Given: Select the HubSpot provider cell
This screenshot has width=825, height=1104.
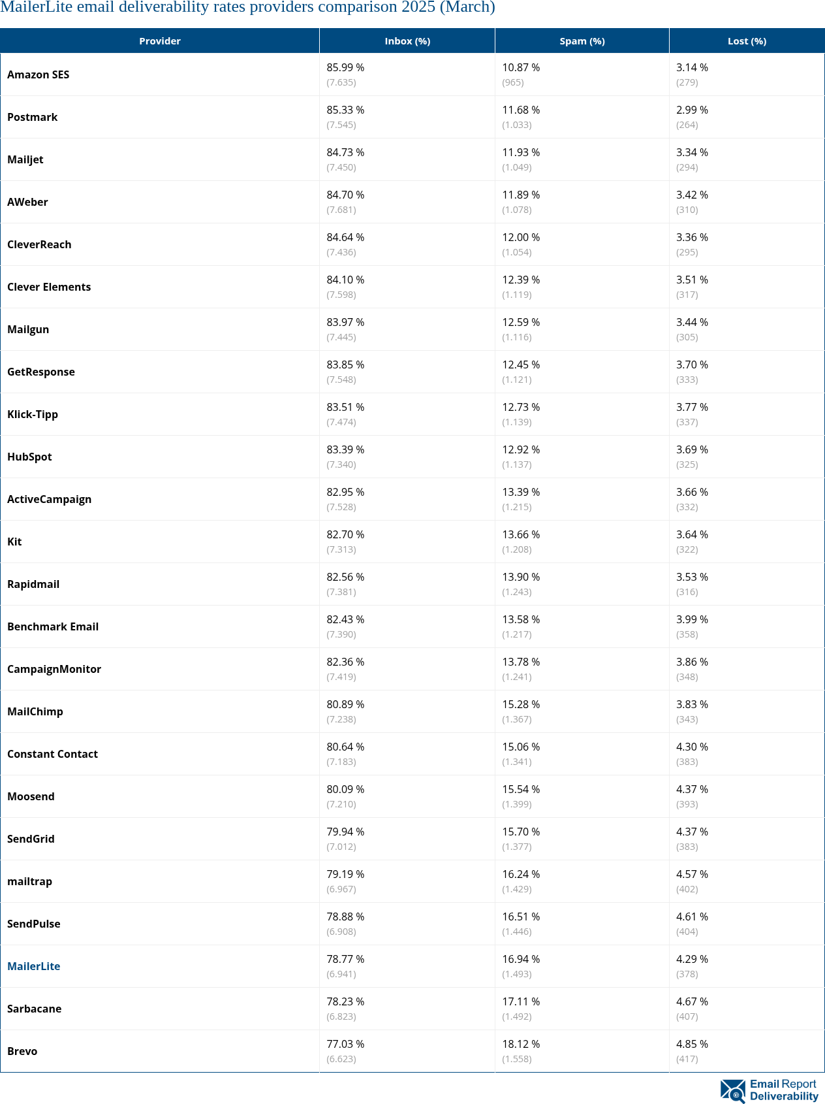Looking at the screenshot, I should pos(30,457).
